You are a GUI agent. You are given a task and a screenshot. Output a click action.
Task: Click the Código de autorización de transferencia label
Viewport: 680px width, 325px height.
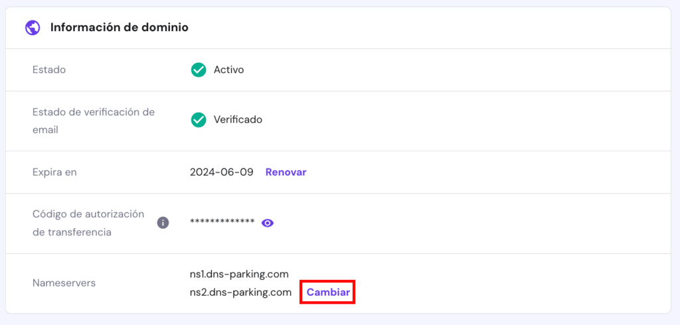pos(88,223)
